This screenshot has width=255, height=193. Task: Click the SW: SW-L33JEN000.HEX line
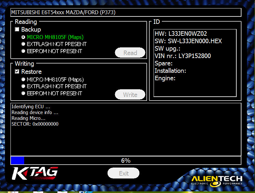click(x=188, y=41)
